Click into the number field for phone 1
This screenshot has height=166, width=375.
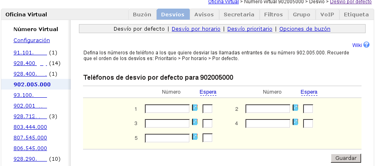(167, 109)
